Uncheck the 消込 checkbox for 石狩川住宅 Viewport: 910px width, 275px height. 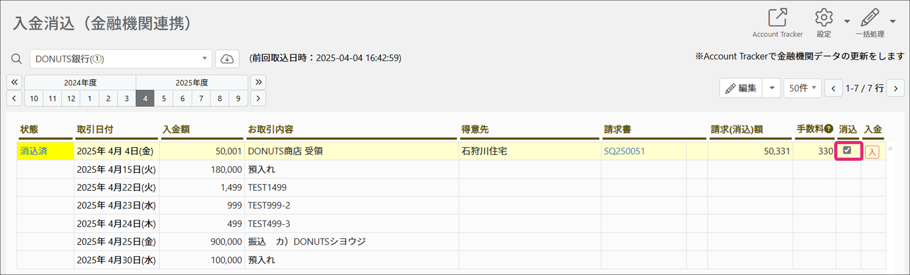847,151
